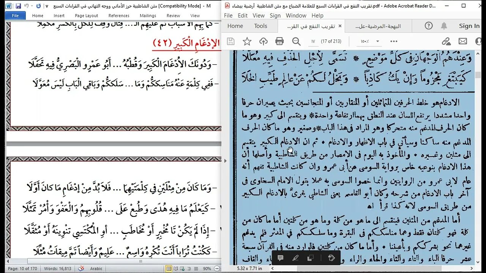The image size is (486, 273).
Task: Click the sticky note comment icon
Action: pos(281,258)
